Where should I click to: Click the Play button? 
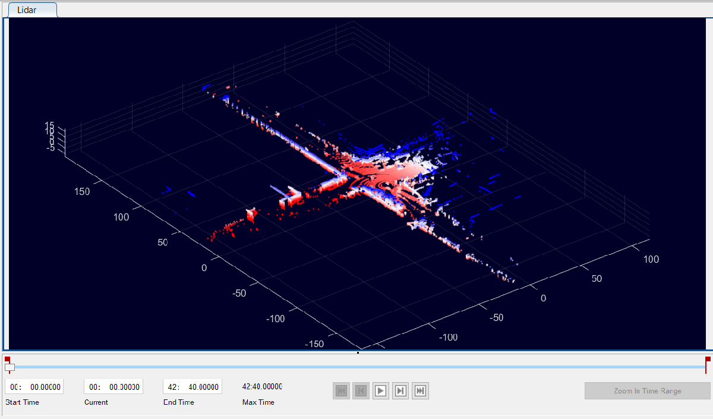tap(381, 390)
